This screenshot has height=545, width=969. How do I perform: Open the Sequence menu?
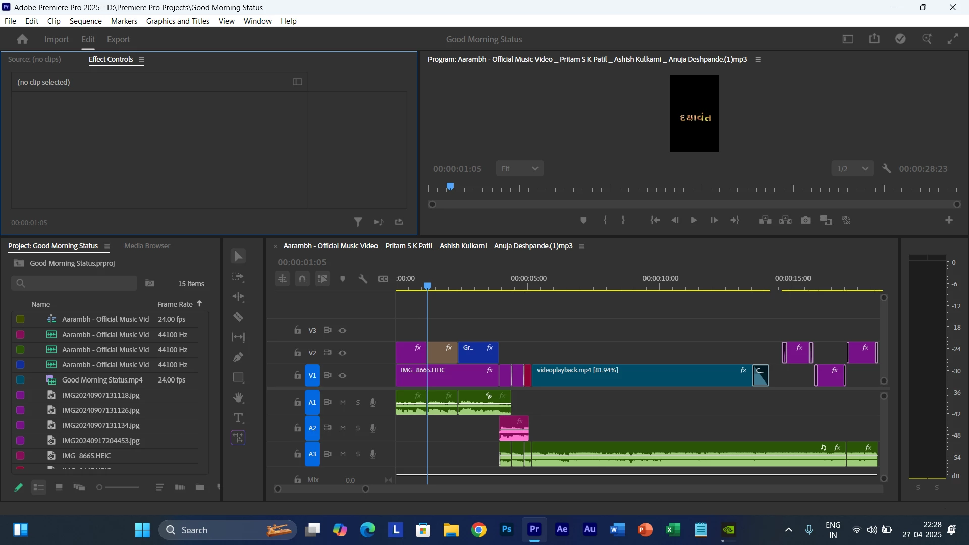point(85,21)
